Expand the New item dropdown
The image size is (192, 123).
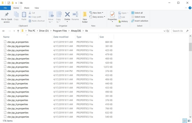point(102,13)
